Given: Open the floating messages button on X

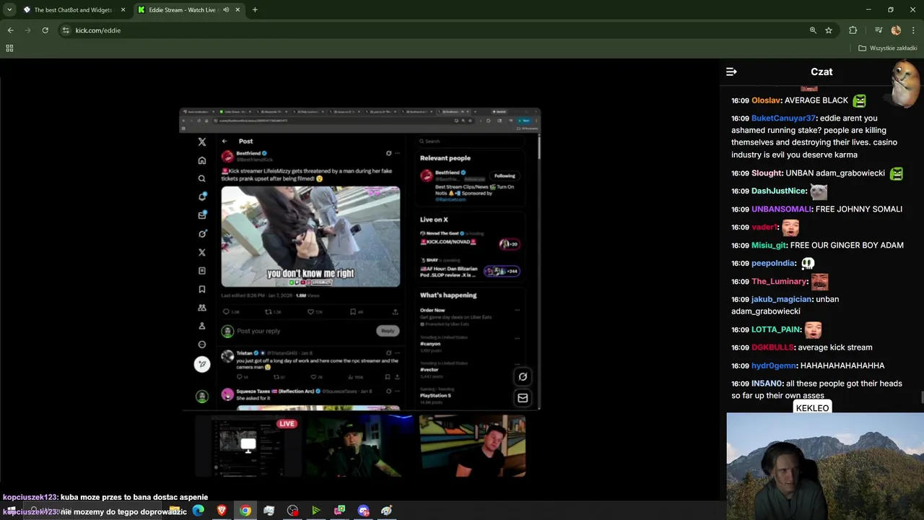Looking at the screenshot, I should [523, 398].
